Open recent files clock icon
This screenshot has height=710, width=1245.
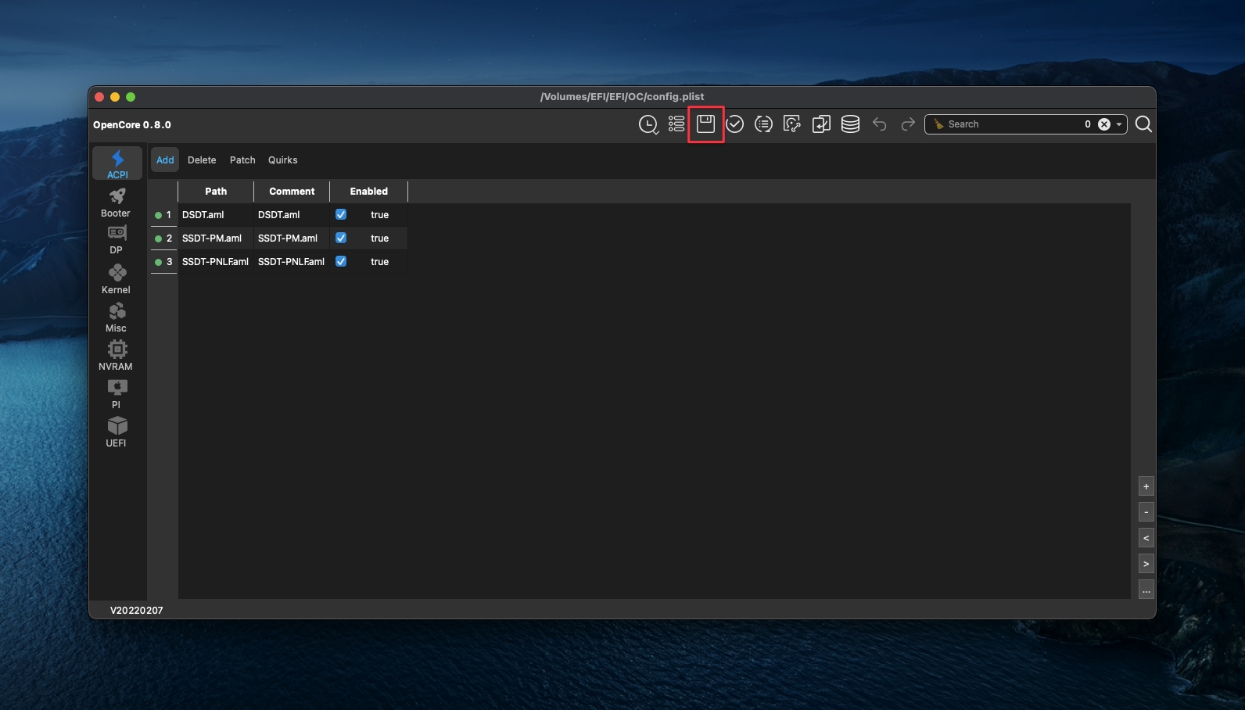pyautogui.click(x=648, y=124)
